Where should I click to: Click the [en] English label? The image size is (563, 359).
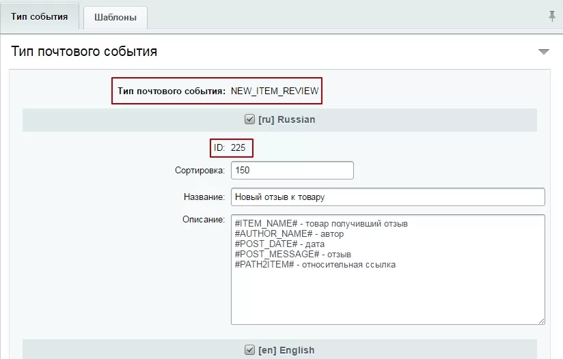coord(286,350)
